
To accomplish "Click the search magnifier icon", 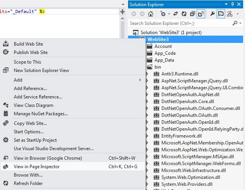I will pos(235,23).
